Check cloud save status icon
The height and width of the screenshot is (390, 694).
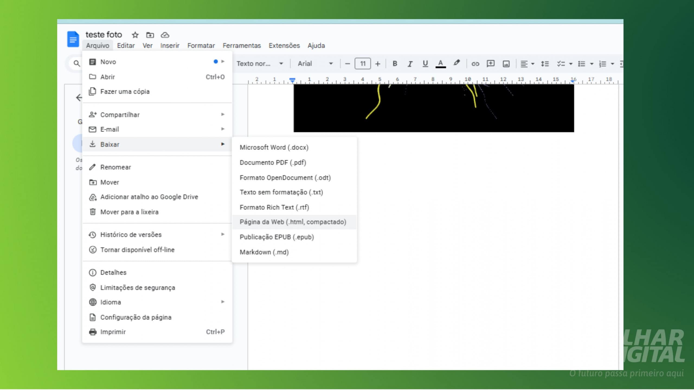click(x=165, y=35)
